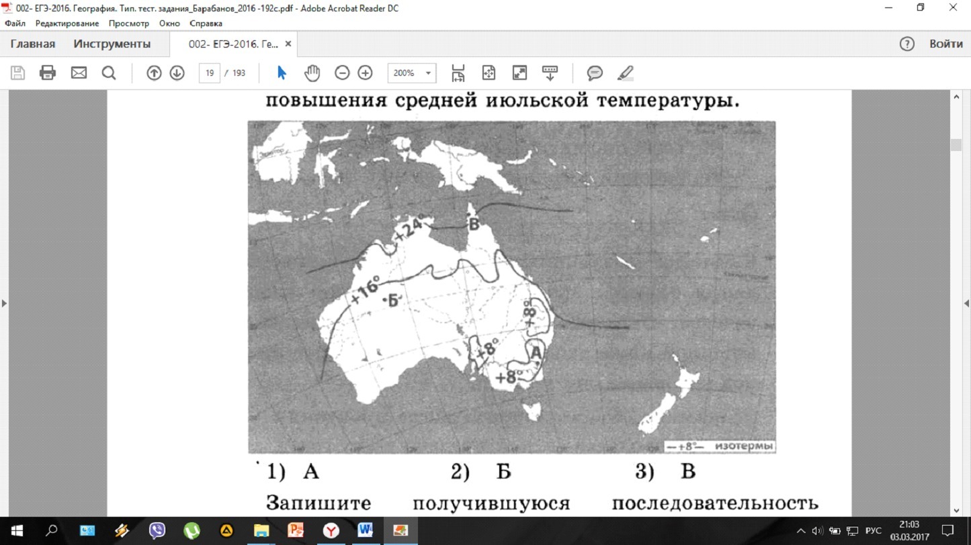Open the Просмотр menu
This screenshot has height=545, width=971.
click(129, 23)
